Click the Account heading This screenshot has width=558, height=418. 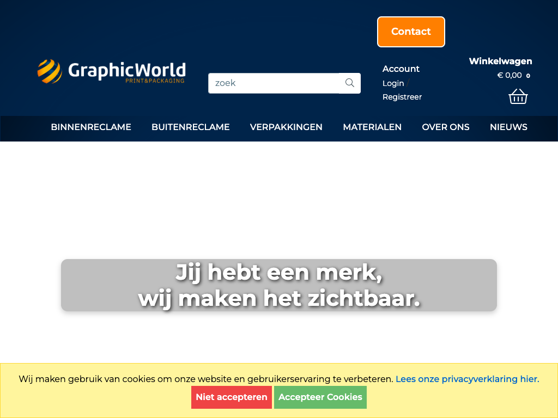(401, 69)
